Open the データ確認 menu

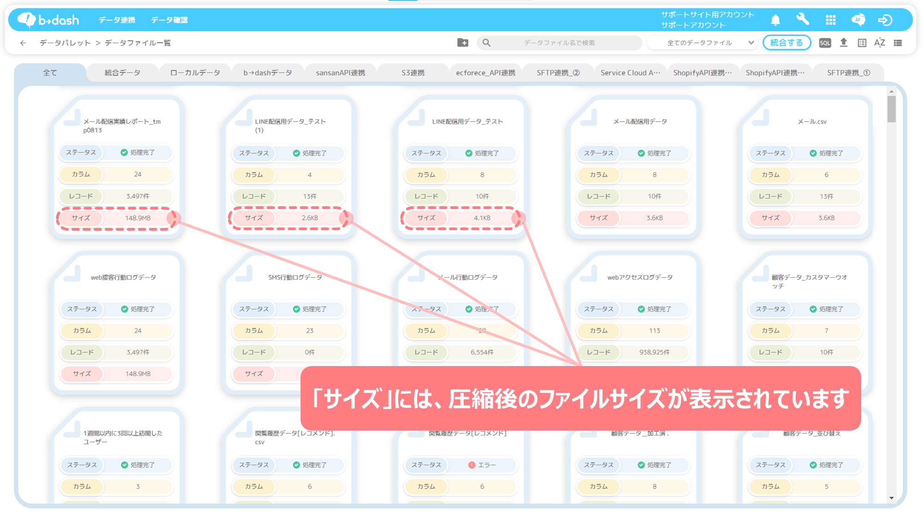point(169,20)
